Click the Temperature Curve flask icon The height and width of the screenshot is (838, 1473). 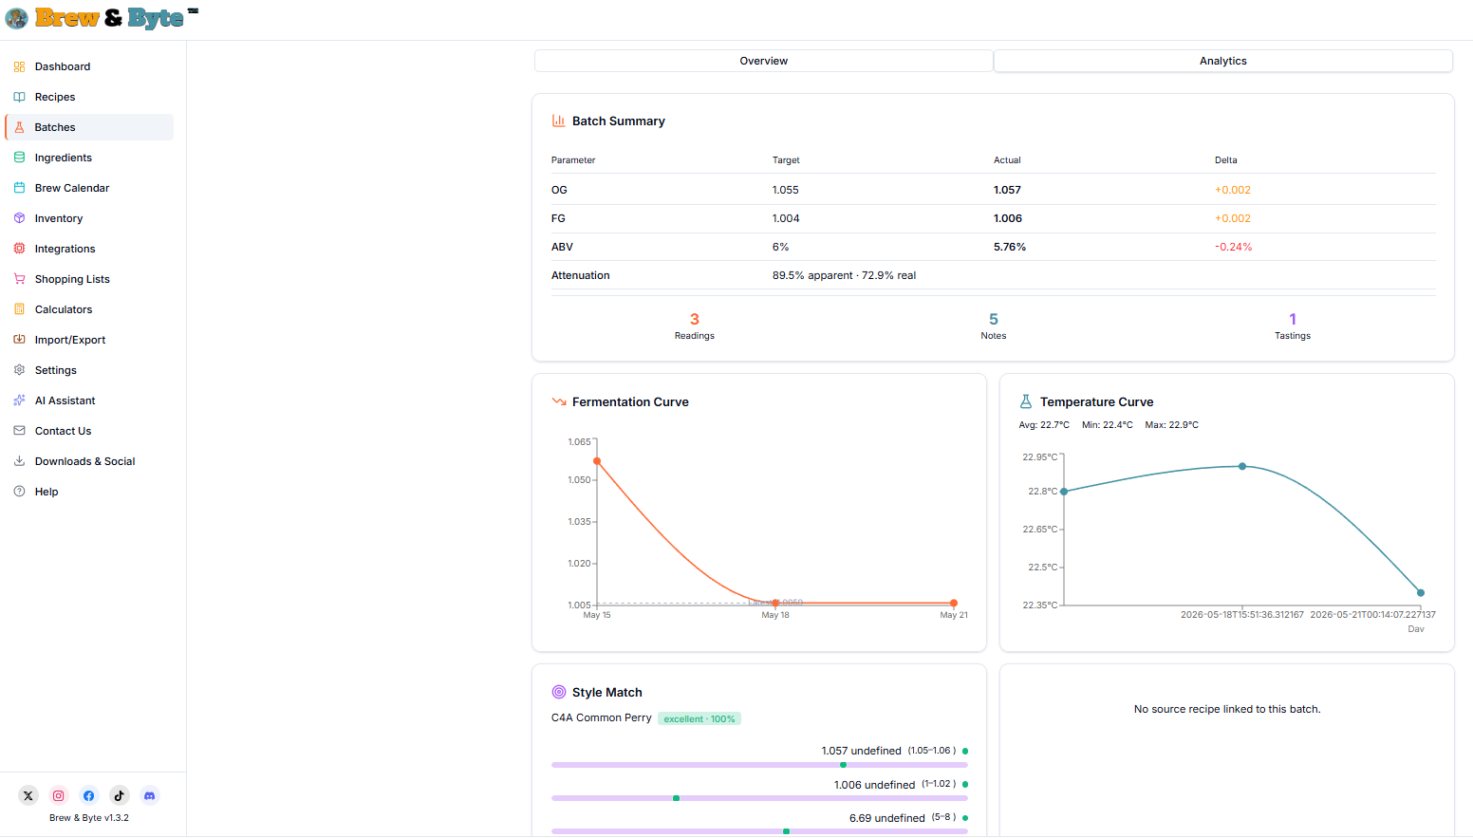1026,401
